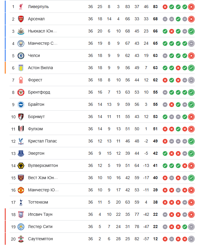
Task: Click the Фулхэм team name
Action: point(35,129)
